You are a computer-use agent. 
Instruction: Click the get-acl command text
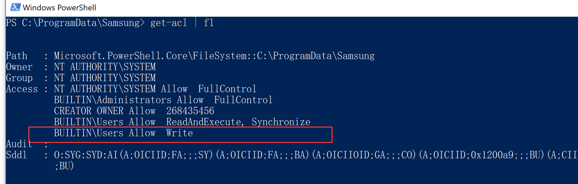click(169, 23)
